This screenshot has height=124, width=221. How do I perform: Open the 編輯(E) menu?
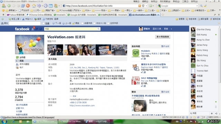click(145, 1)
